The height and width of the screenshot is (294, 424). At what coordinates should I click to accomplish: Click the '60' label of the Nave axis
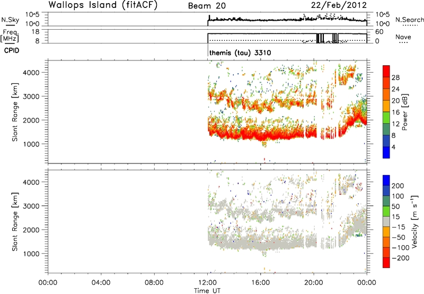point(379,32)
